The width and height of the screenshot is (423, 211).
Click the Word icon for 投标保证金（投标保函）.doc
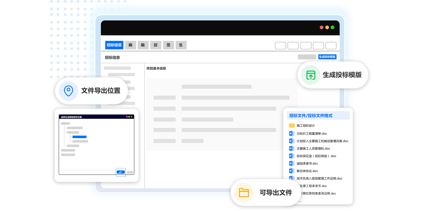(x=292, y=156)
